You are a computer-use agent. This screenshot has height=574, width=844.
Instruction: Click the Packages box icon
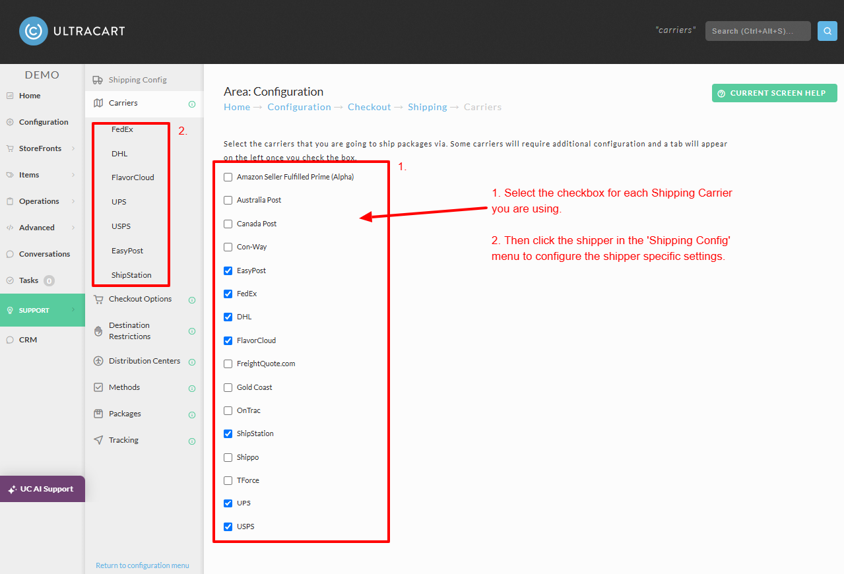(98, 414)
